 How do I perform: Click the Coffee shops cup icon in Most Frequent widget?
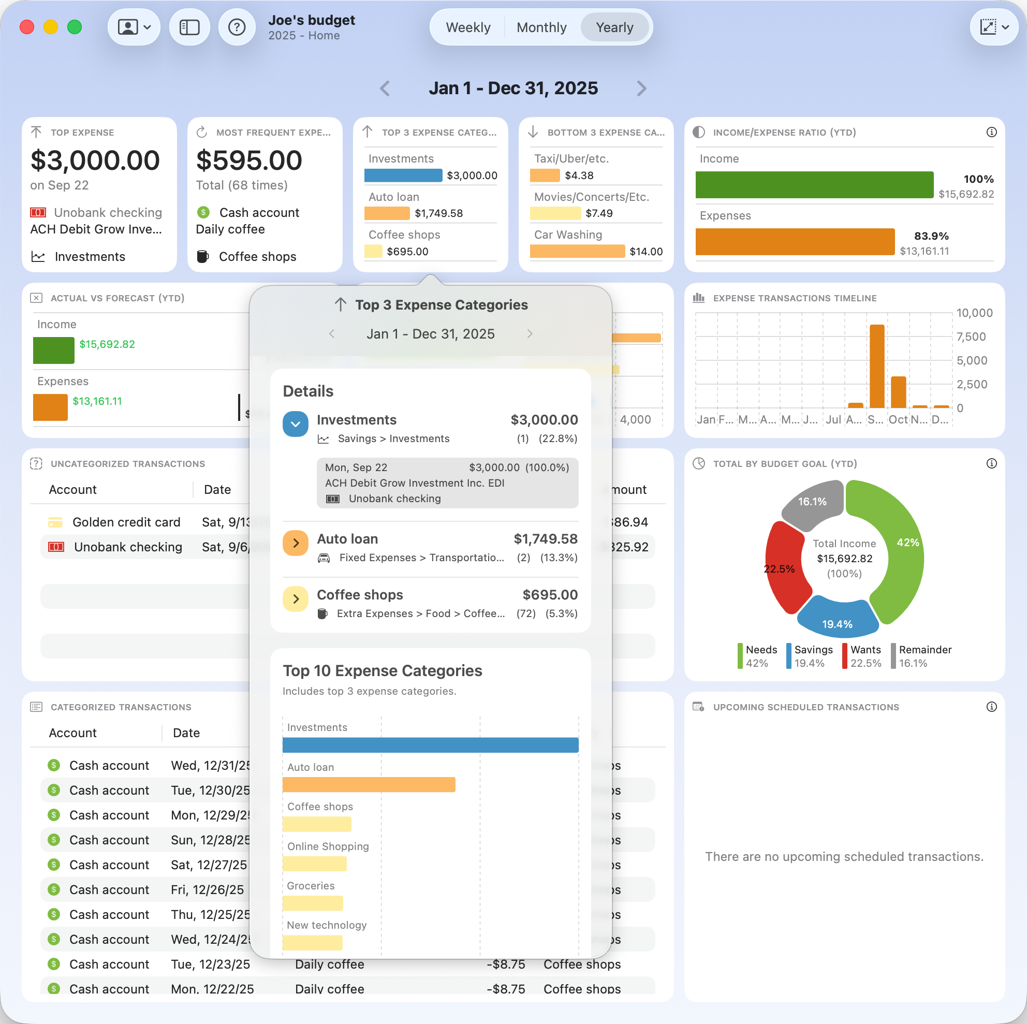point(203,256)
